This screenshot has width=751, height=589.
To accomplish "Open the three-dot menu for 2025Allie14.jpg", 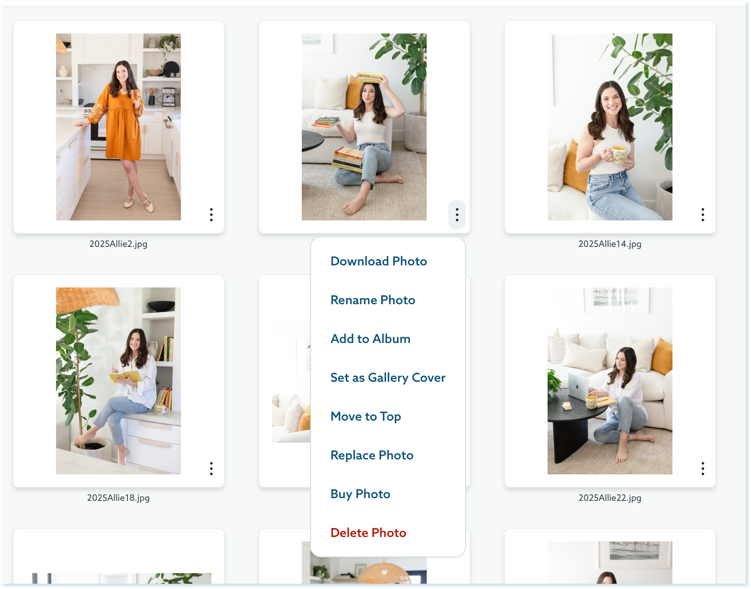I will (x=702, y=215).
